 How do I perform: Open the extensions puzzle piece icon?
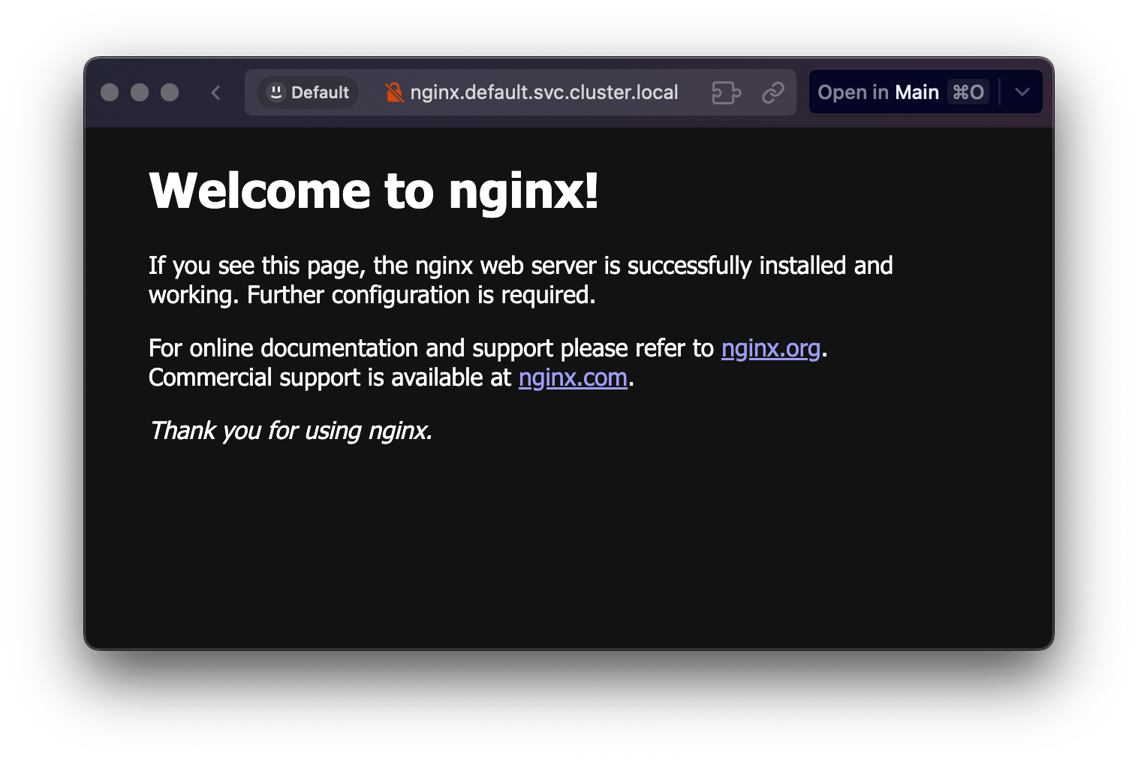point(726,92)
